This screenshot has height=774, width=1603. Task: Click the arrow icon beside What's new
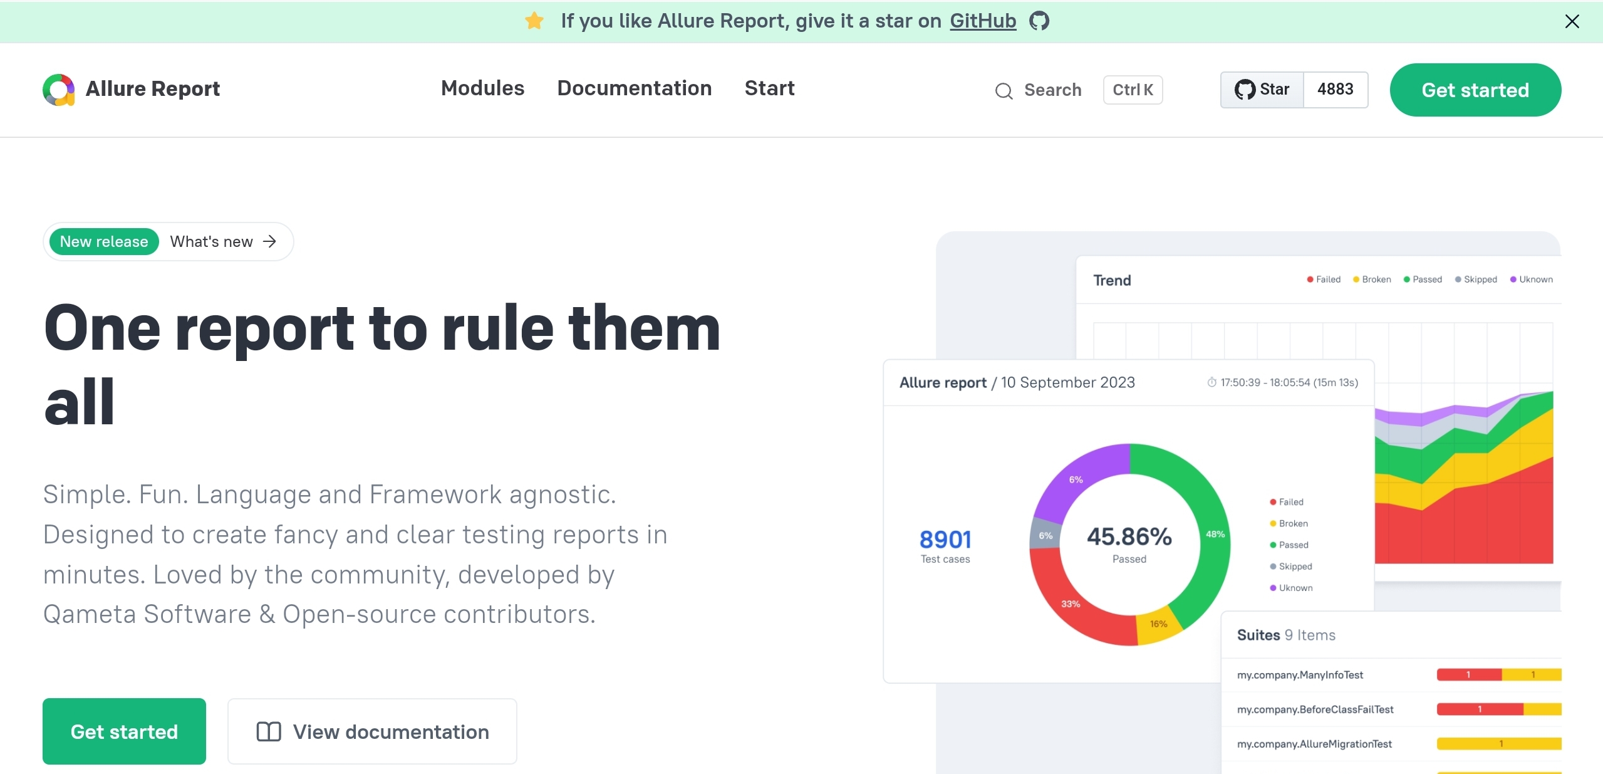coord(270,242)
